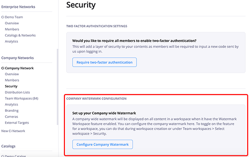
Task: Open Ci Demo Team network
Action: click(x=12, y=17)
